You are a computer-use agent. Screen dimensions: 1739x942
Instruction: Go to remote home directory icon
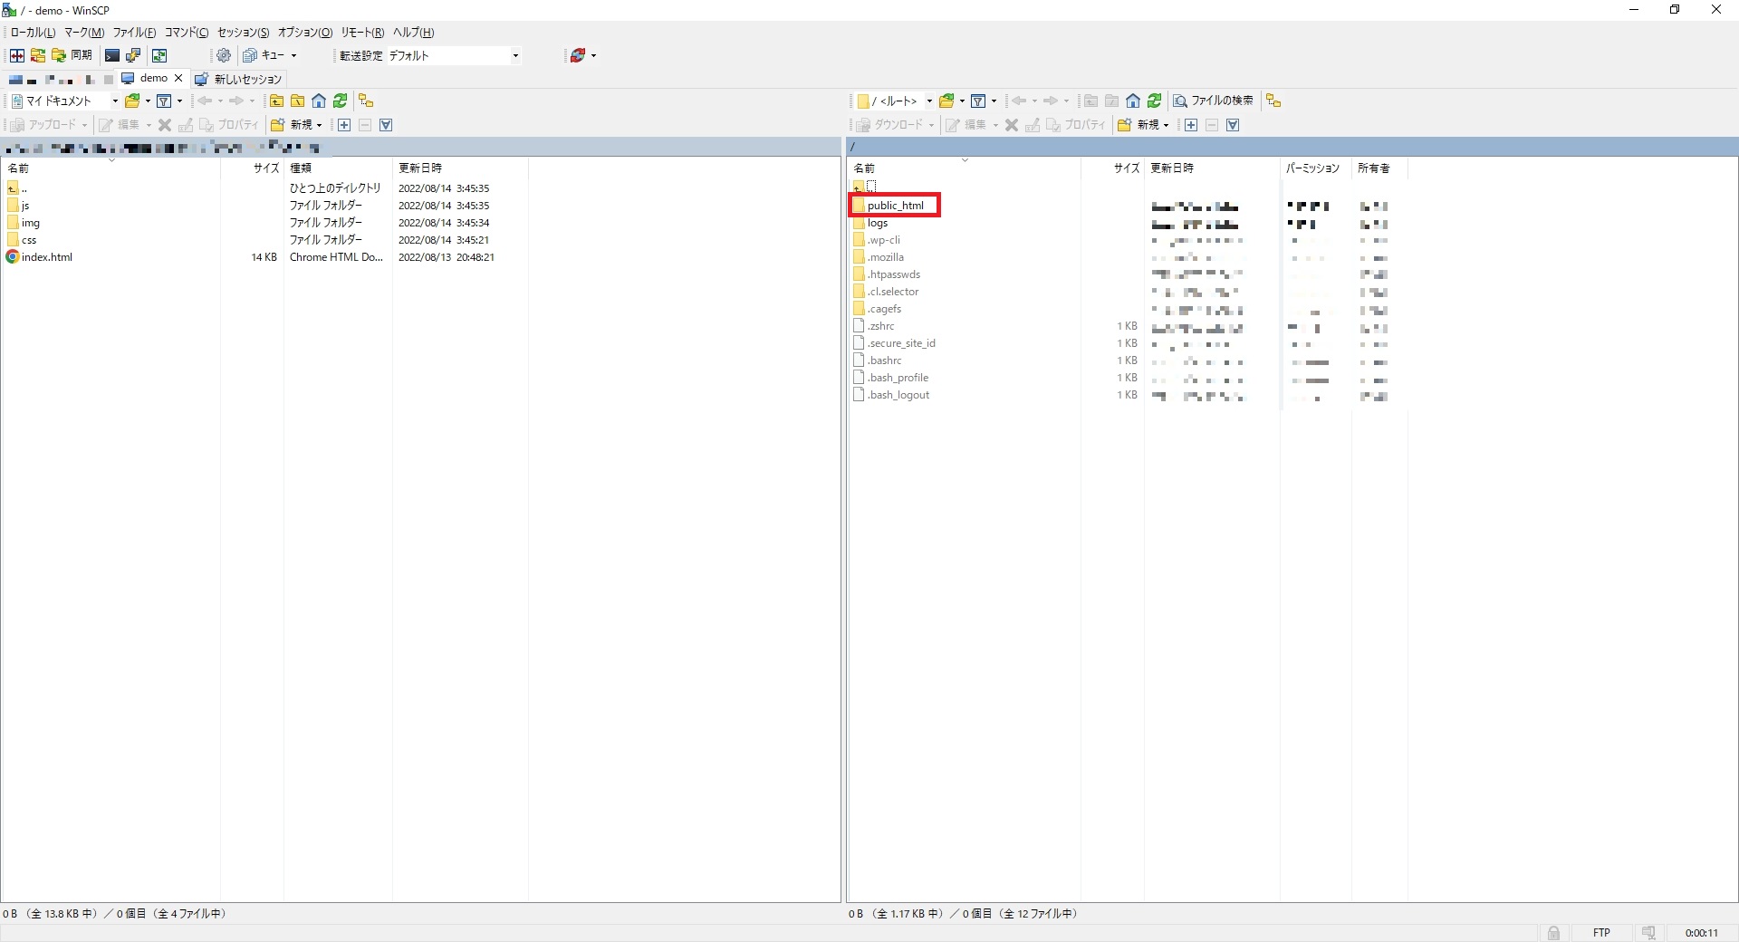1133,101
